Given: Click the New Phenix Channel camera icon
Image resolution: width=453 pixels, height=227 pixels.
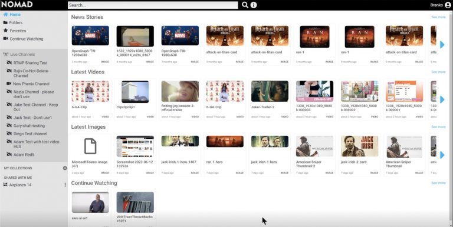Looking at the screenshot, I should [x=9, y=84].
